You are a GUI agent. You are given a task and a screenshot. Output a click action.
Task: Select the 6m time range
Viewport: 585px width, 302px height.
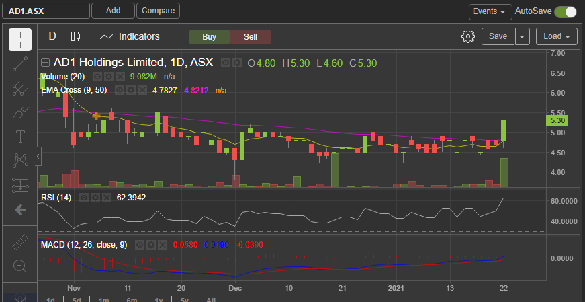(132, 299)
